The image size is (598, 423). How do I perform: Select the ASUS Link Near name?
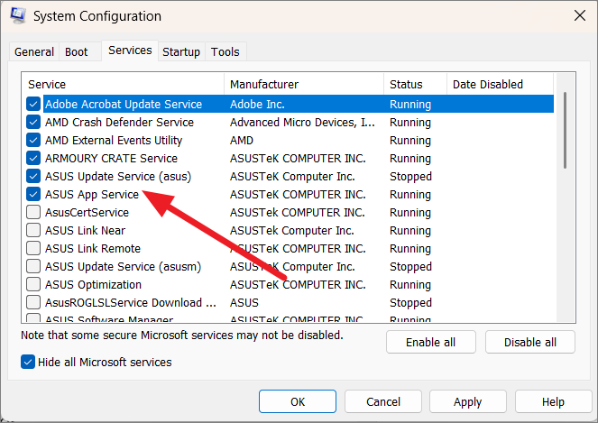pos(85,230)
